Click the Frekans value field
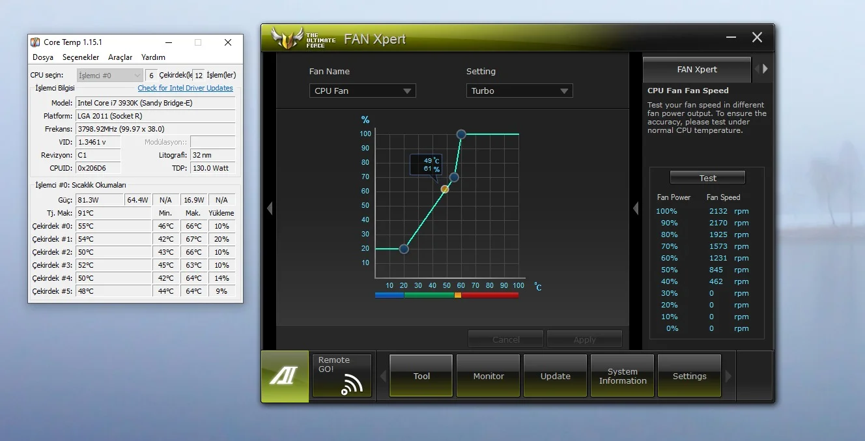 155,129
